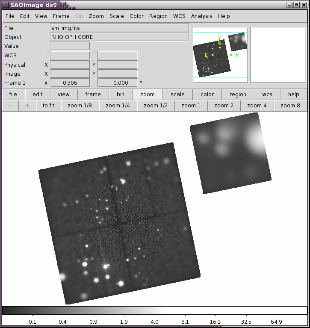Open the File menu
The image size is (310, 328).
(10, 16)
